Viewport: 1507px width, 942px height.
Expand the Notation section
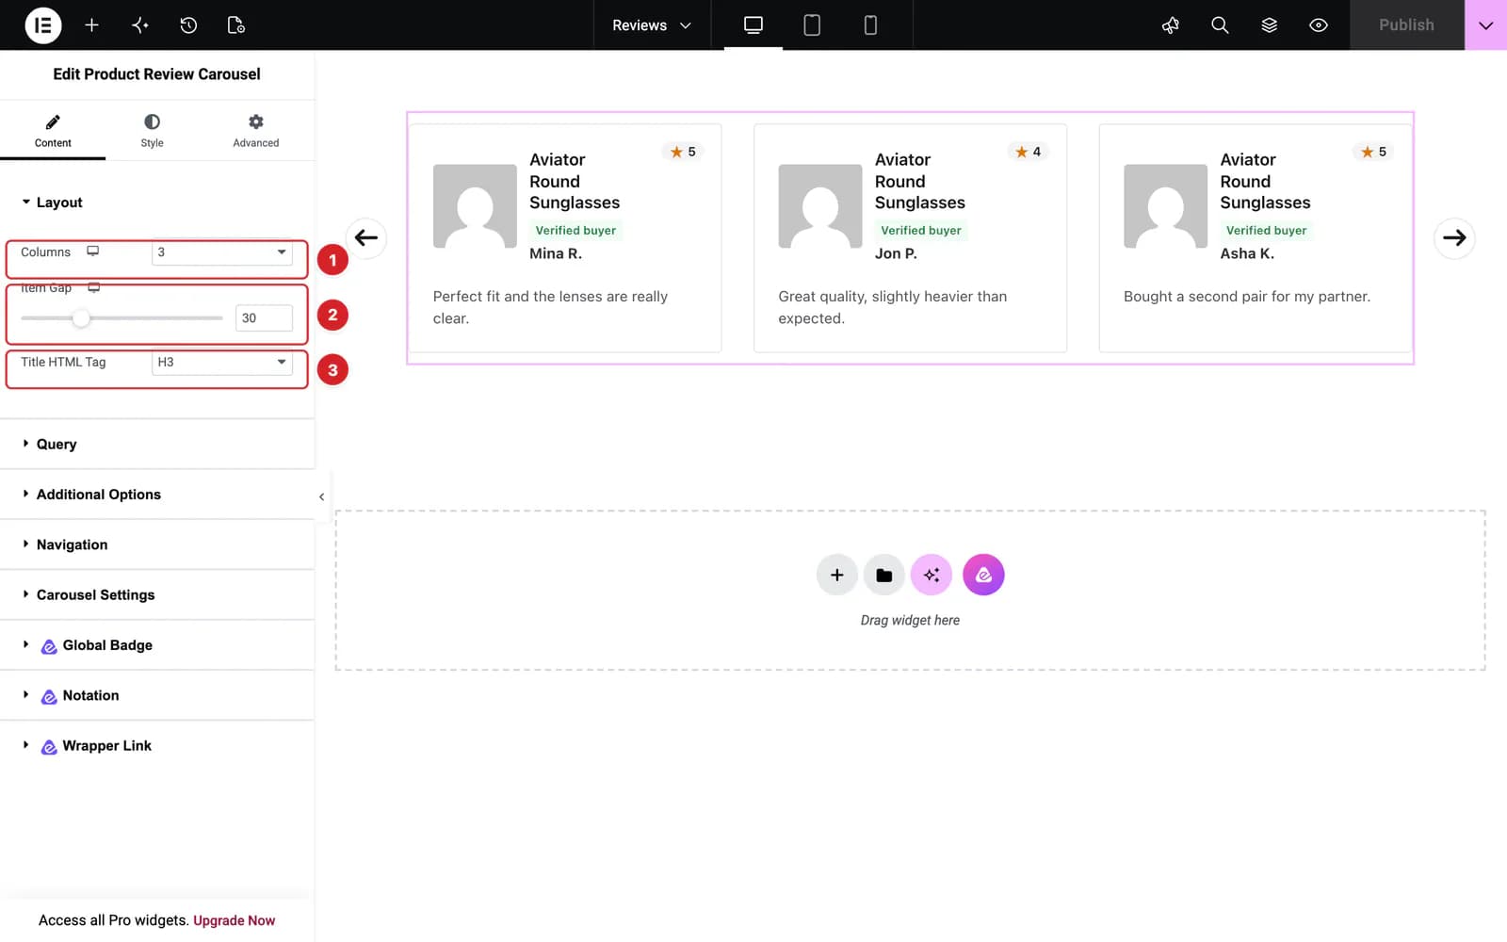[x=157, y=695]
